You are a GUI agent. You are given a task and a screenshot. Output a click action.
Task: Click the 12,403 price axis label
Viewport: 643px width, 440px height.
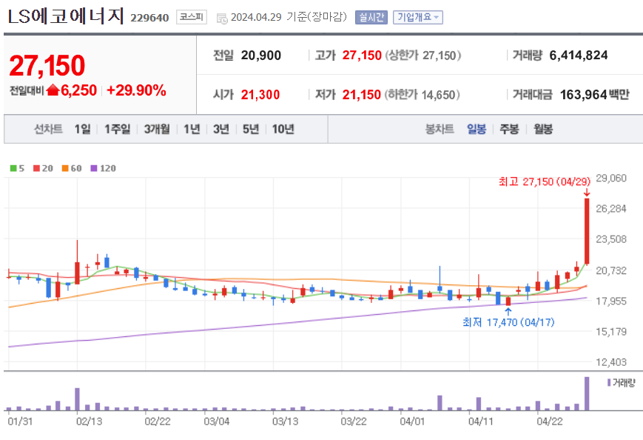[611, 362]
